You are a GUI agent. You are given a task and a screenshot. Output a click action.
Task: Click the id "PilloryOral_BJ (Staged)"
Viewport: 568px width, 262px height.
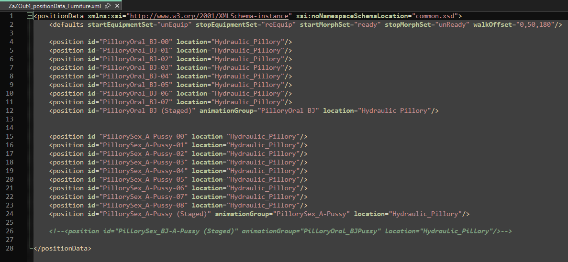147,111
